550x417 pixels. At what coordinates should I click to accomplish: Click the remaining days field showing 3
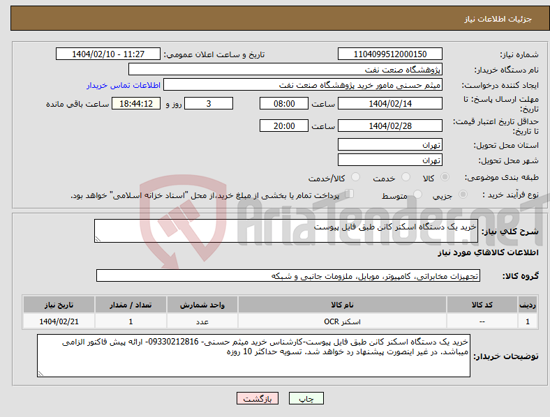pyautogui.click(x=209, y=103)
